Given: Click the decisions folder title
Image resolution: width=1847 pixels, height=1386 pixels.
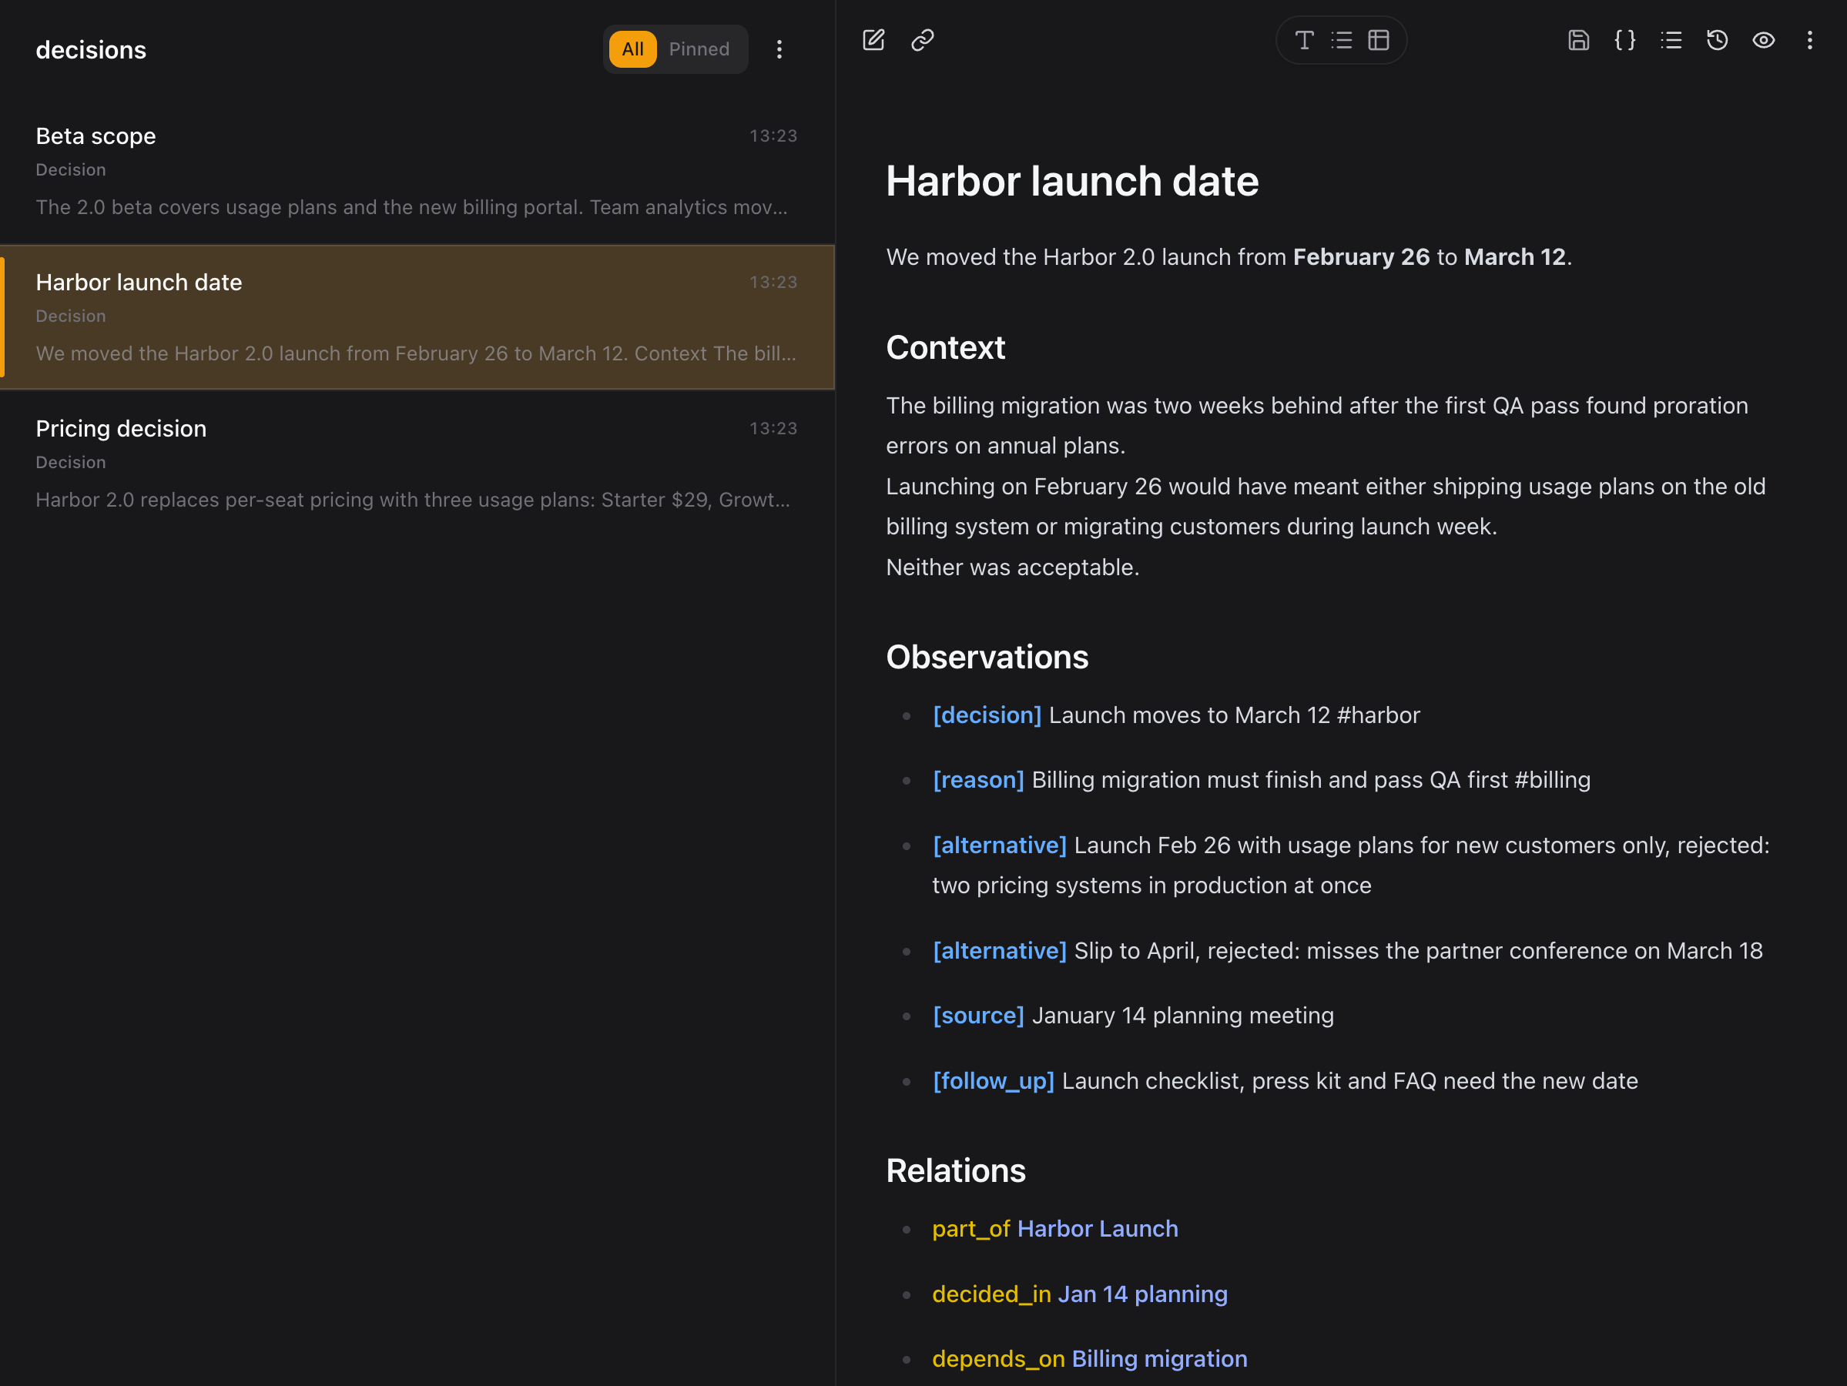Looking at the screenshot, I should (x=91, y=50).
